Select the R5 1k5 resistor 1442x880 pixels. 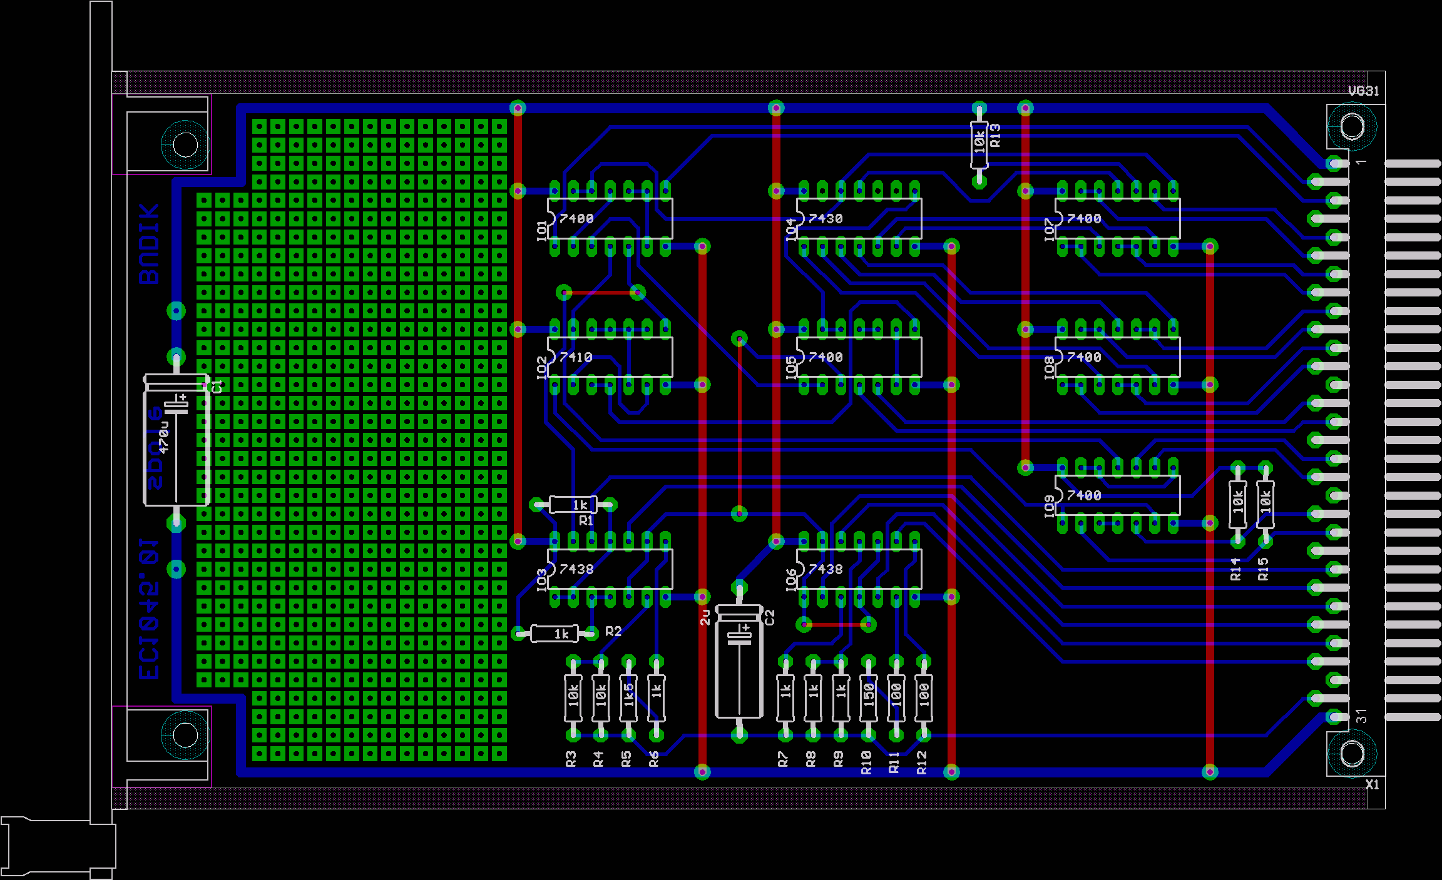pyautogui.click(x=628, y=697)
